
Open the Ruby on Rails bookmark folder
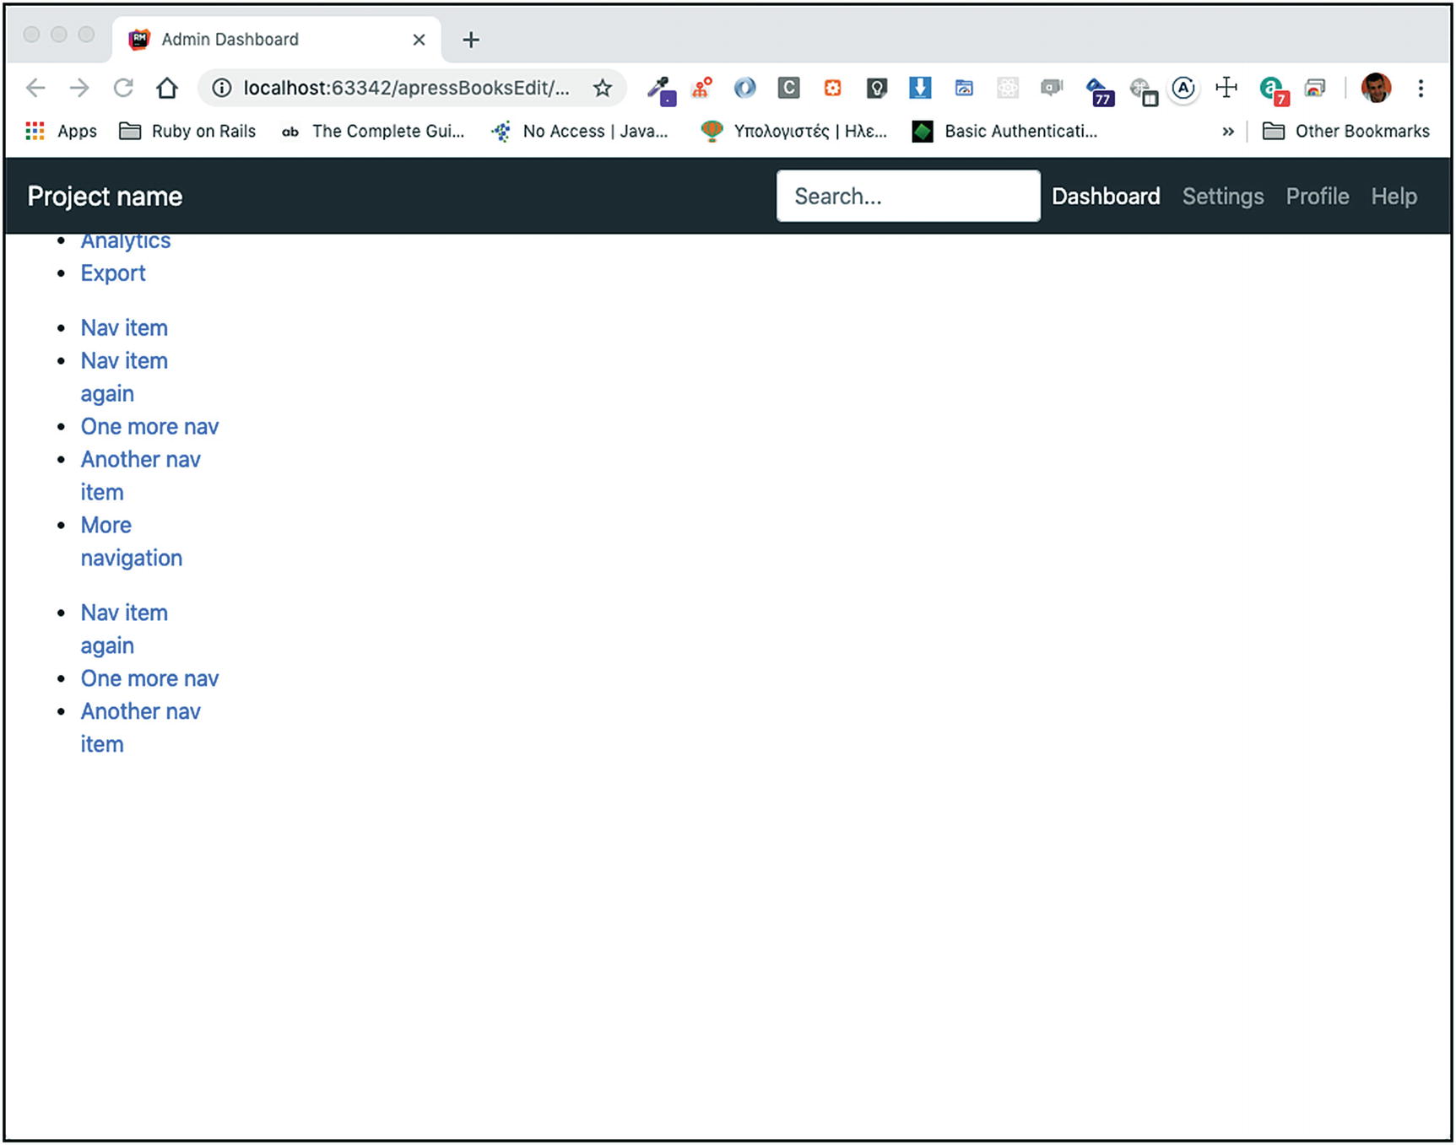pos(187,132)
